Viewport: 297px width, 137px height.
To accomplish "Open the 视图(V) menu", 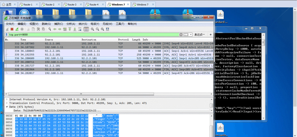I will pyautogui.click(x=34, y=24).
